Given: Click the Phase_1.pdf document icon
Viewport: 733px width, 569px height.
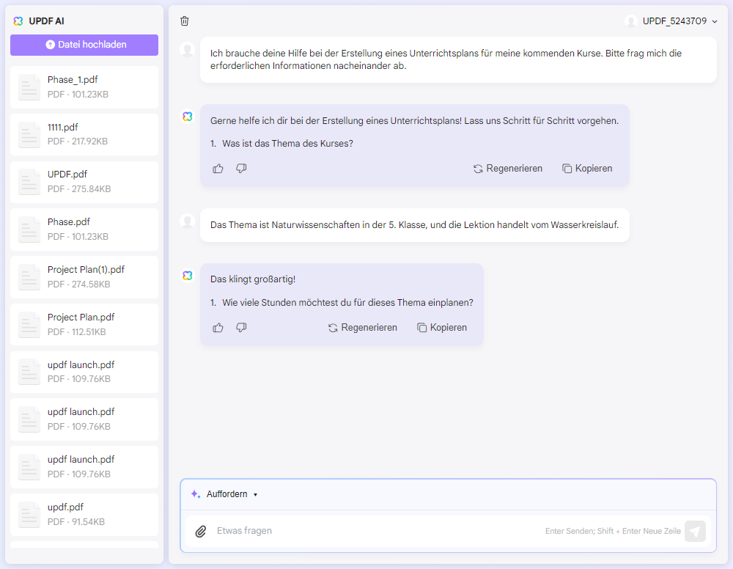Looking at the screenshot, I should tap(29, 87).
